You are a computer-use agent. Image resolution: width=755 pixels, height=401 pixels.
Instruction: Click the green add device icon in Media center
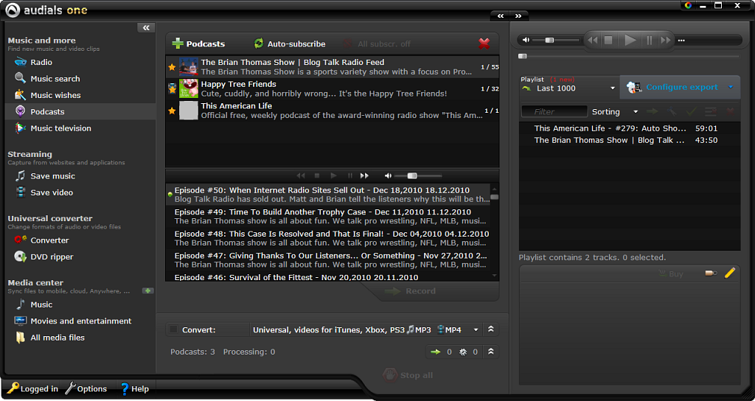pos(147,290)
